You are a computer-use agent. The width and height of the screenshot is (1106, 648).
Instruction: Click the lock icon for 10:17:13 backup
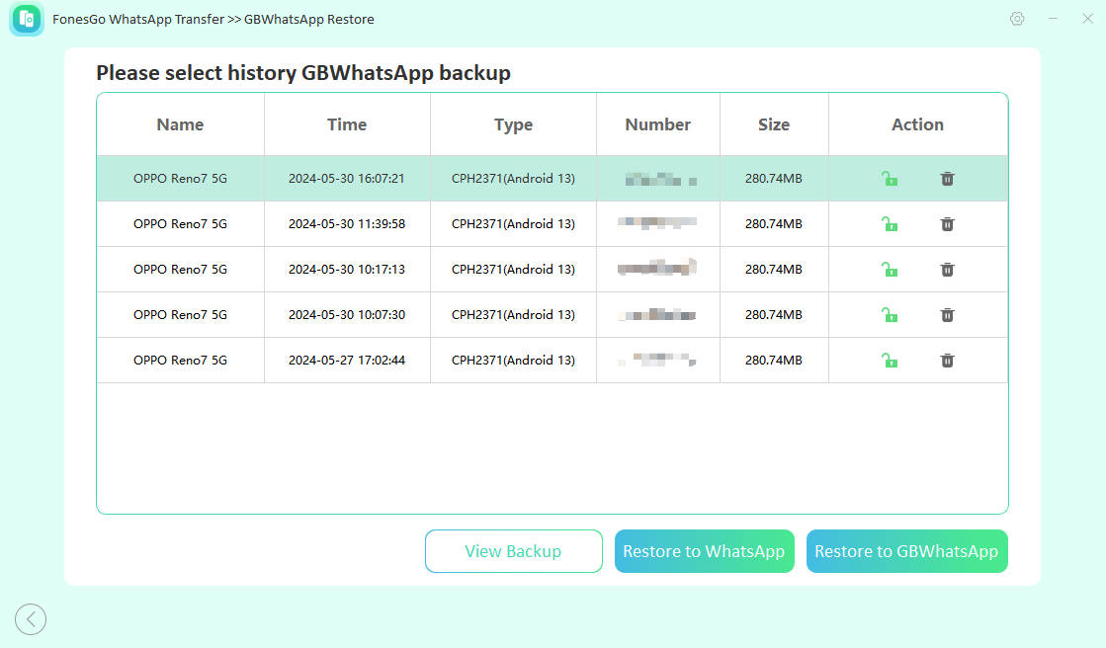click(x=890, y=270)
